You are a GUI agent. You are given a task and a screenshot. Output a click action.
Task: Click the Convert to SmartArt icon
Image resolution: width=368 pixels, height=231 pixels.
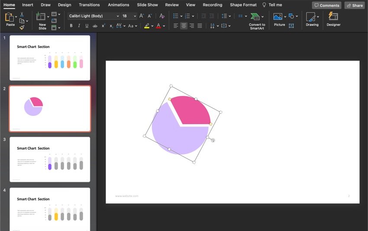[x=255, y=16]
